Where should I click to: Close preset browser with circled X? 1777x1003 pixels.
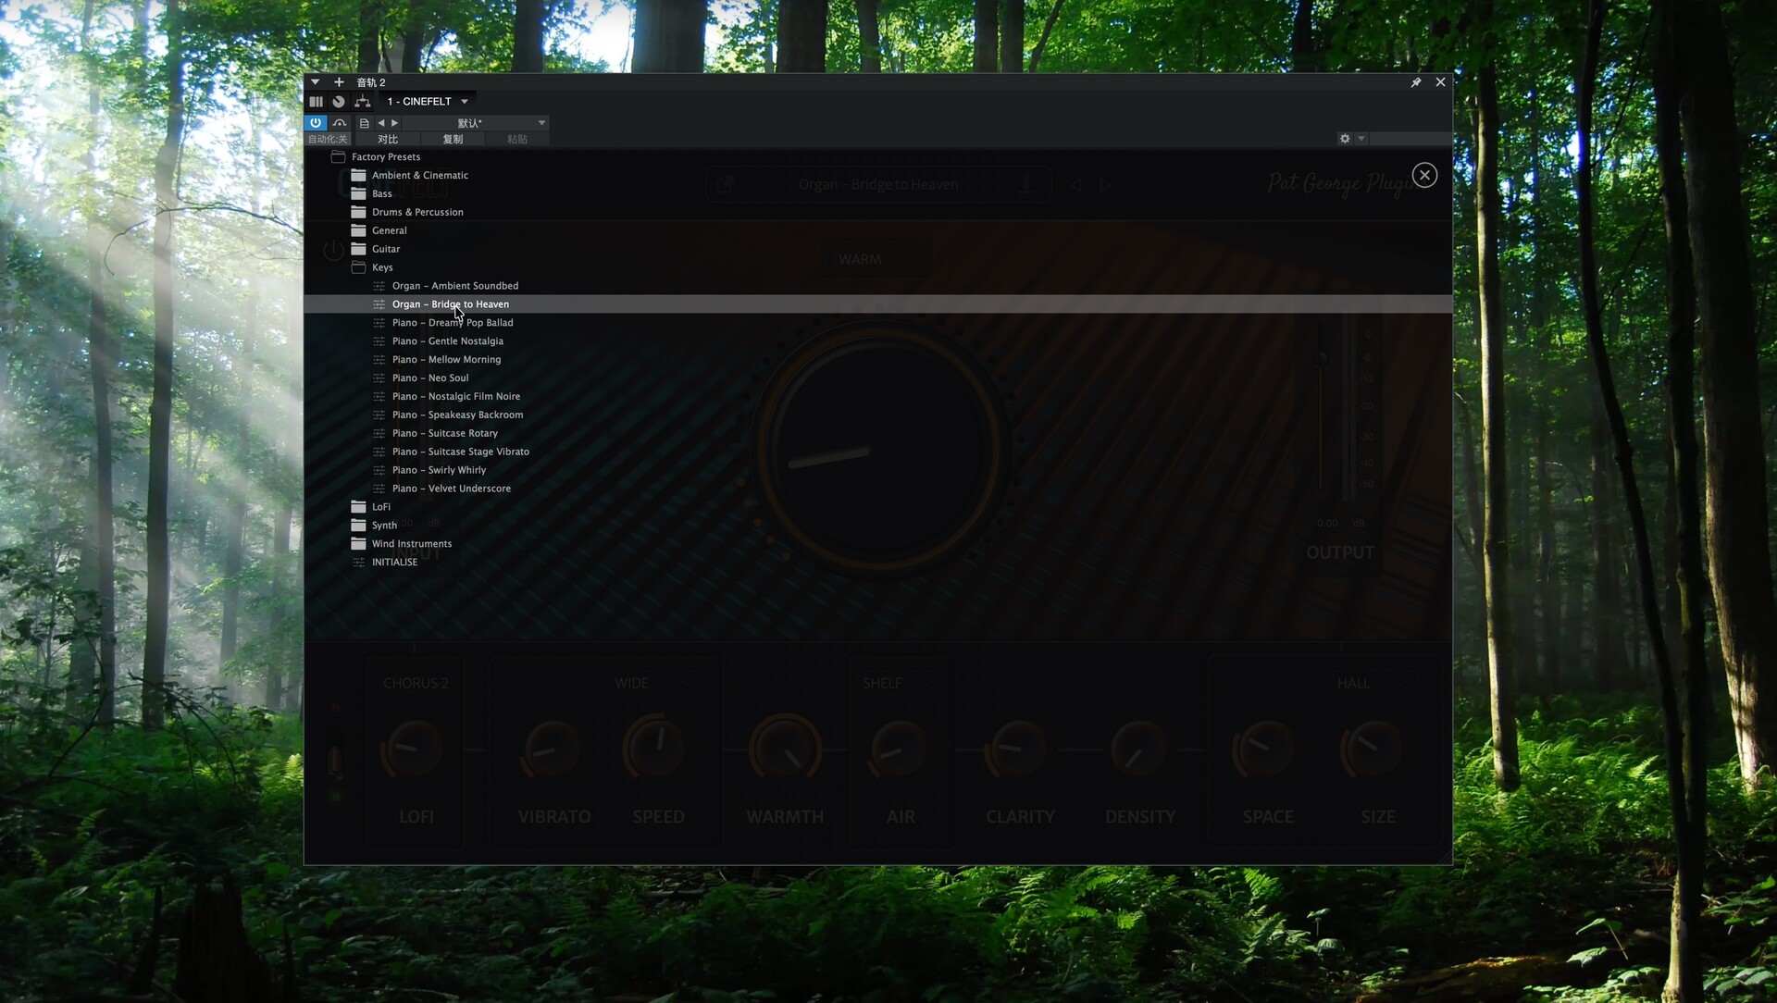(x=1424, y=175)
